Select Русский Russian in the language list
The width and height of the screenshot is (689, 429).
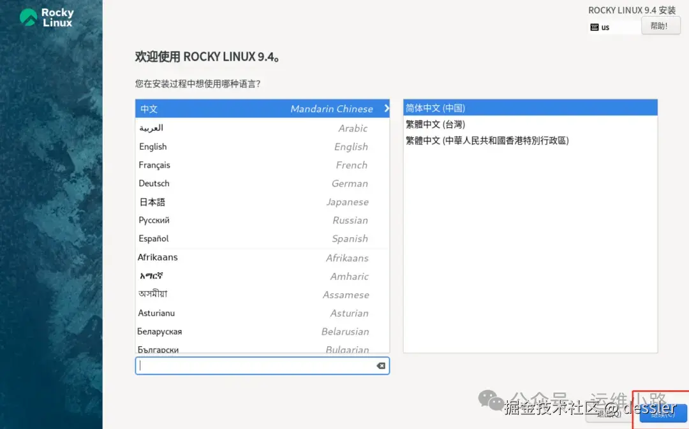[262, 220]
